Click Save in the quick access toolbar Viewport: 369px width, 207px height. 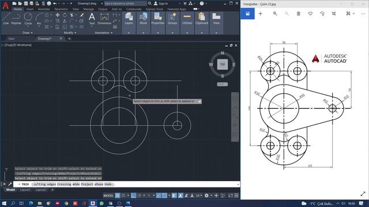[x=26, y=3]
